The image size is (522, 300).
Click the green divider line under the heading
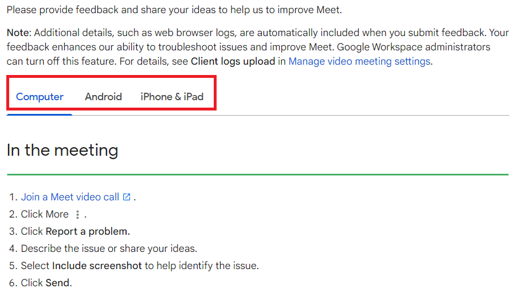[258, 174]
